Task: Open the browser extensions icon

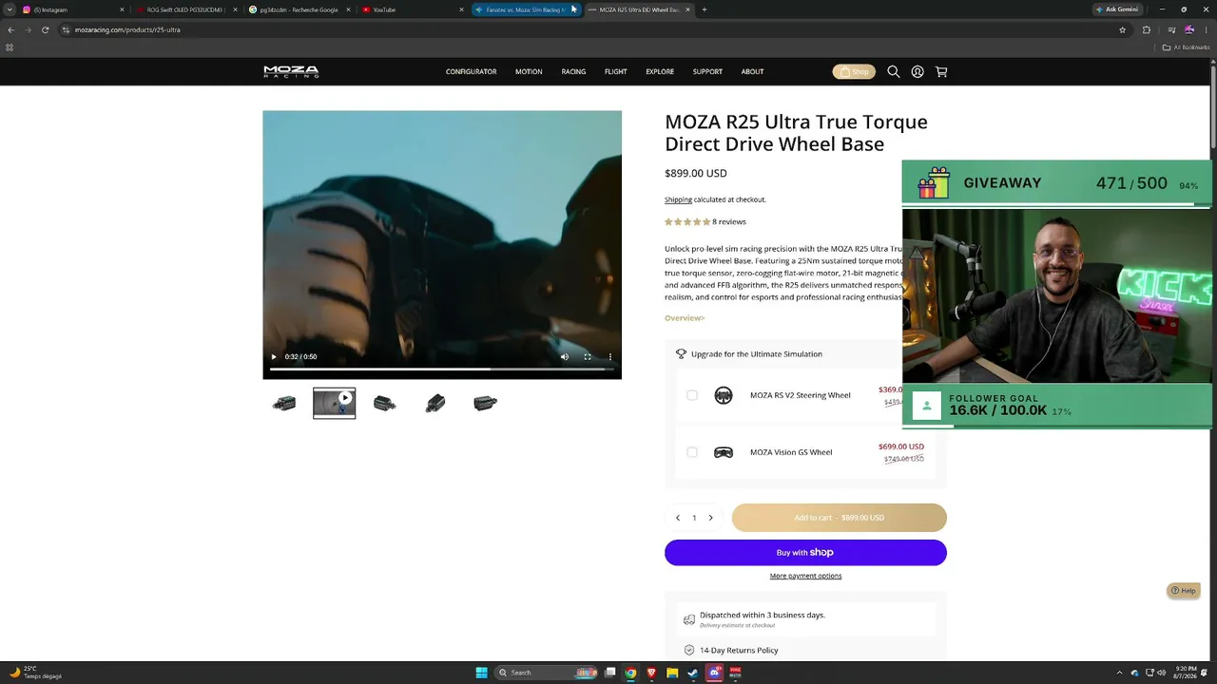Action: [x=1147, y=29]
